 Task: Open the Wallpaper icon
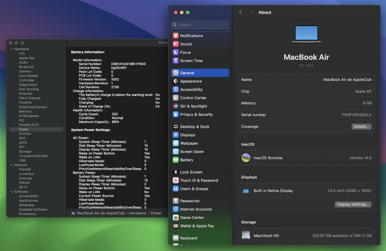176,143
